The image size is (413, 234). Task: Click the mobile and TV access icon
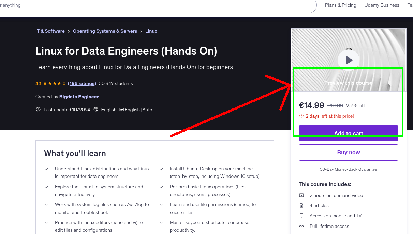tap(301, 216)
